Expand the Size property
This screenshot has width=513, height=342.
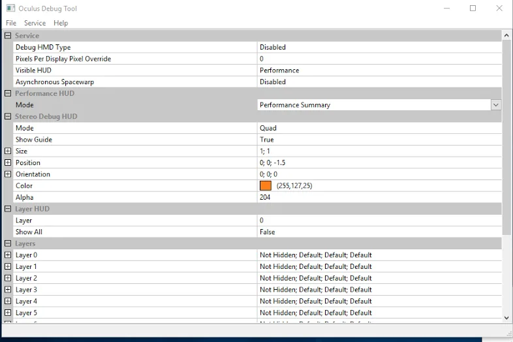[x=8, y=151]
